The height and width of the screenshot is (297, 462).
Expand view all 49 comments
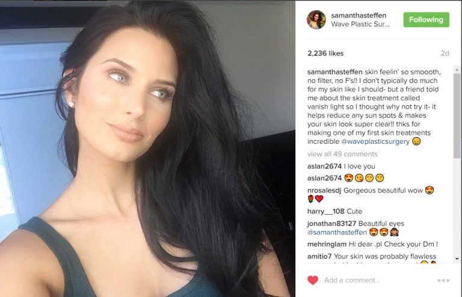[342, 154]
